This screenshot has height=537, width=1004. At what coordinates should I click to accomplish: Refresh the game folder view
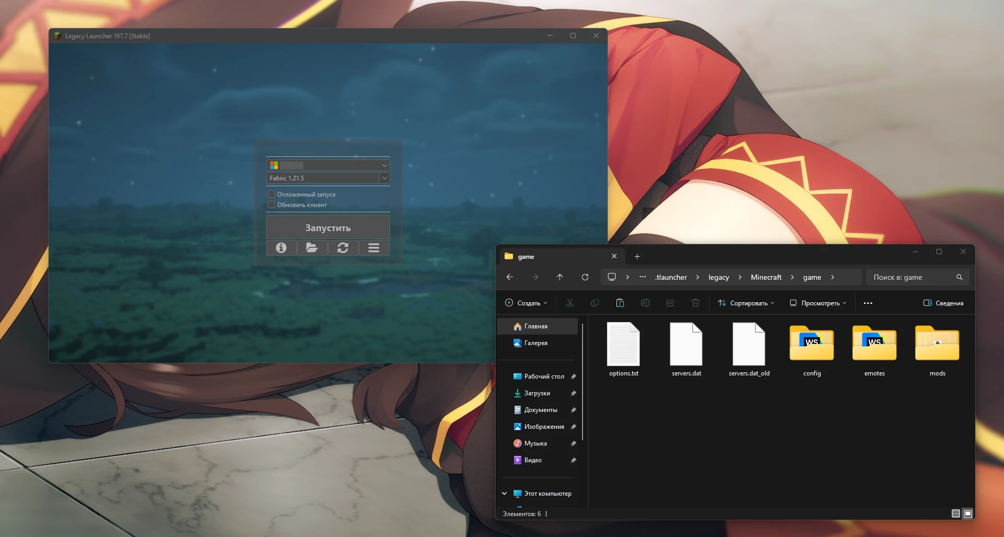pyautogui.click(x=585, y=277)
